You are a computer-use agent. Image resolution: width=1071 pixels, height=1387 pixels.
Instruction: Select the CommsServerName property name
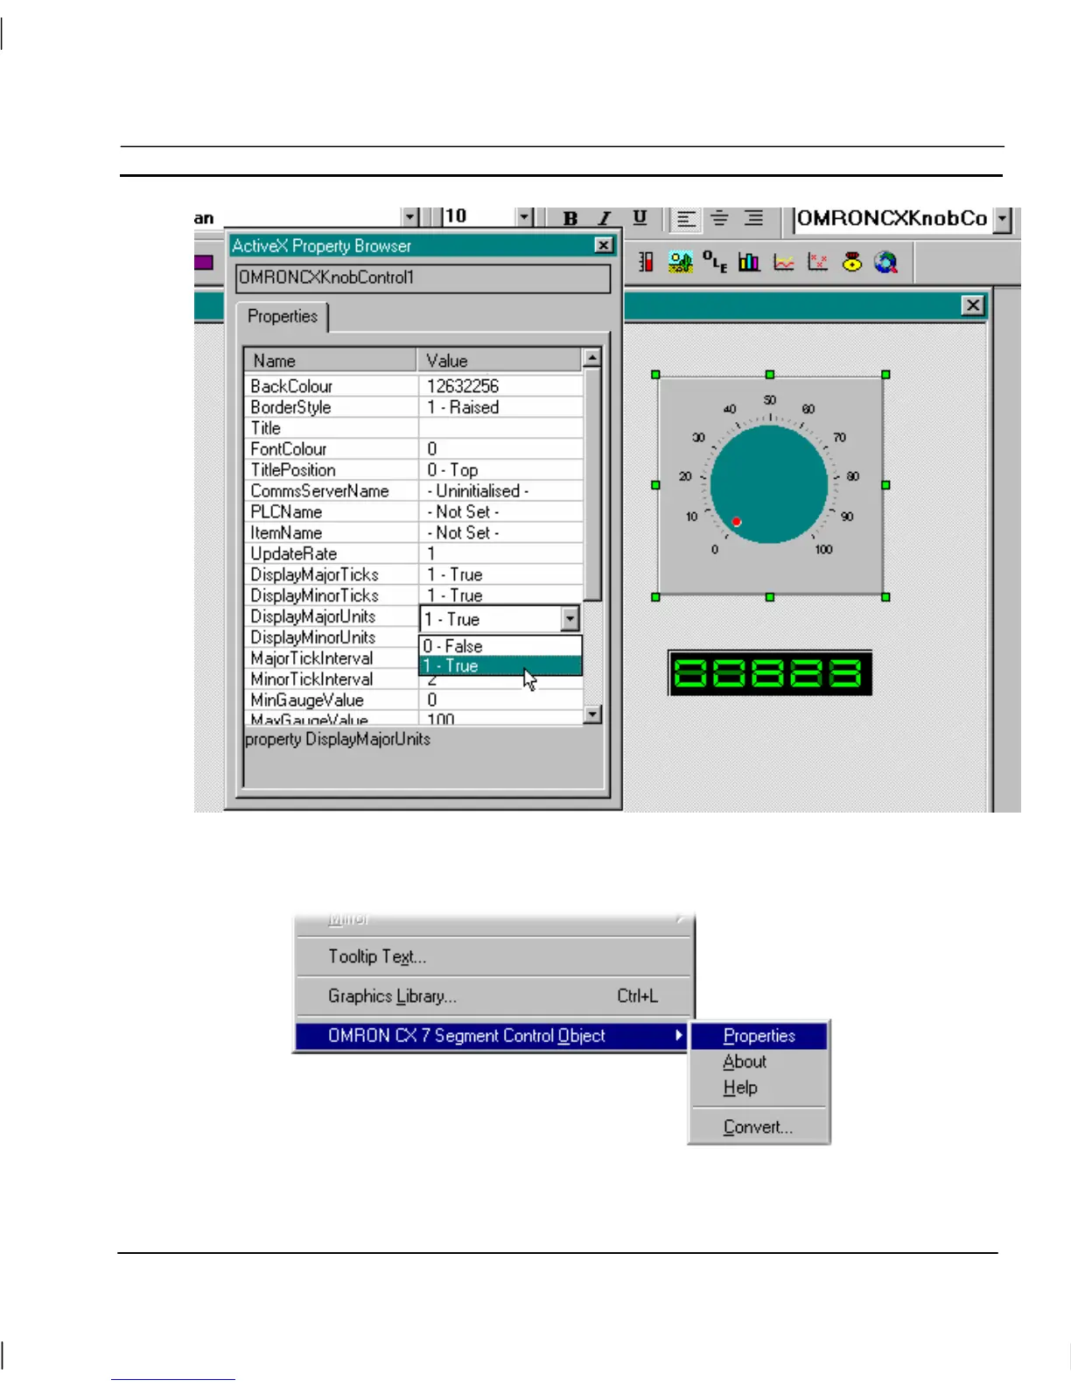(x=319, y=491)
